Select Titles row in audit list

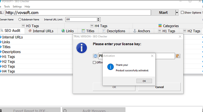point(36,47)
